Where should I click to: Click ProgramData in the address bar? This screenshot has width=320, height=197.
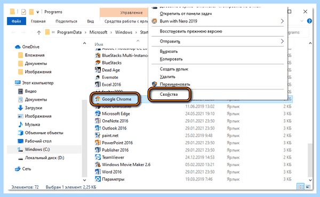pos(69,32)
